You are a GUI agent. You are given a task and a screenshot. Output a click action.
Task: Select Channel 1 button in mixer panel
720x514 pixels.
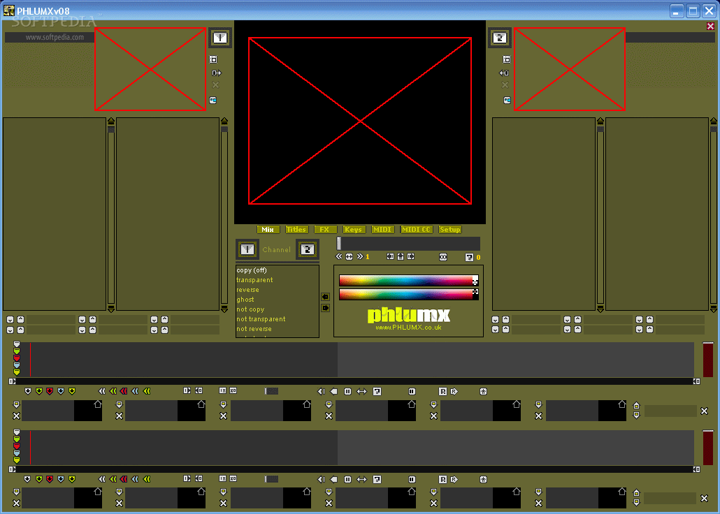coord(247,249)
